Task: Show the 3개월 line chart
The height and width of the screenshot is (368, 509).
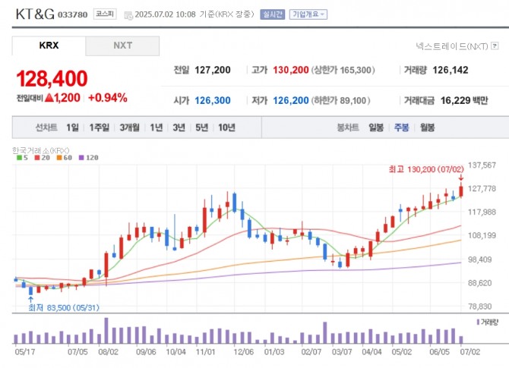Action: (129, 127)
